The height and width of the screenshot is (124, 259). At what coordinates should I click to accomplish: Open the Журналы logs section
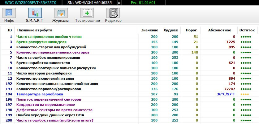pos(61,15)
